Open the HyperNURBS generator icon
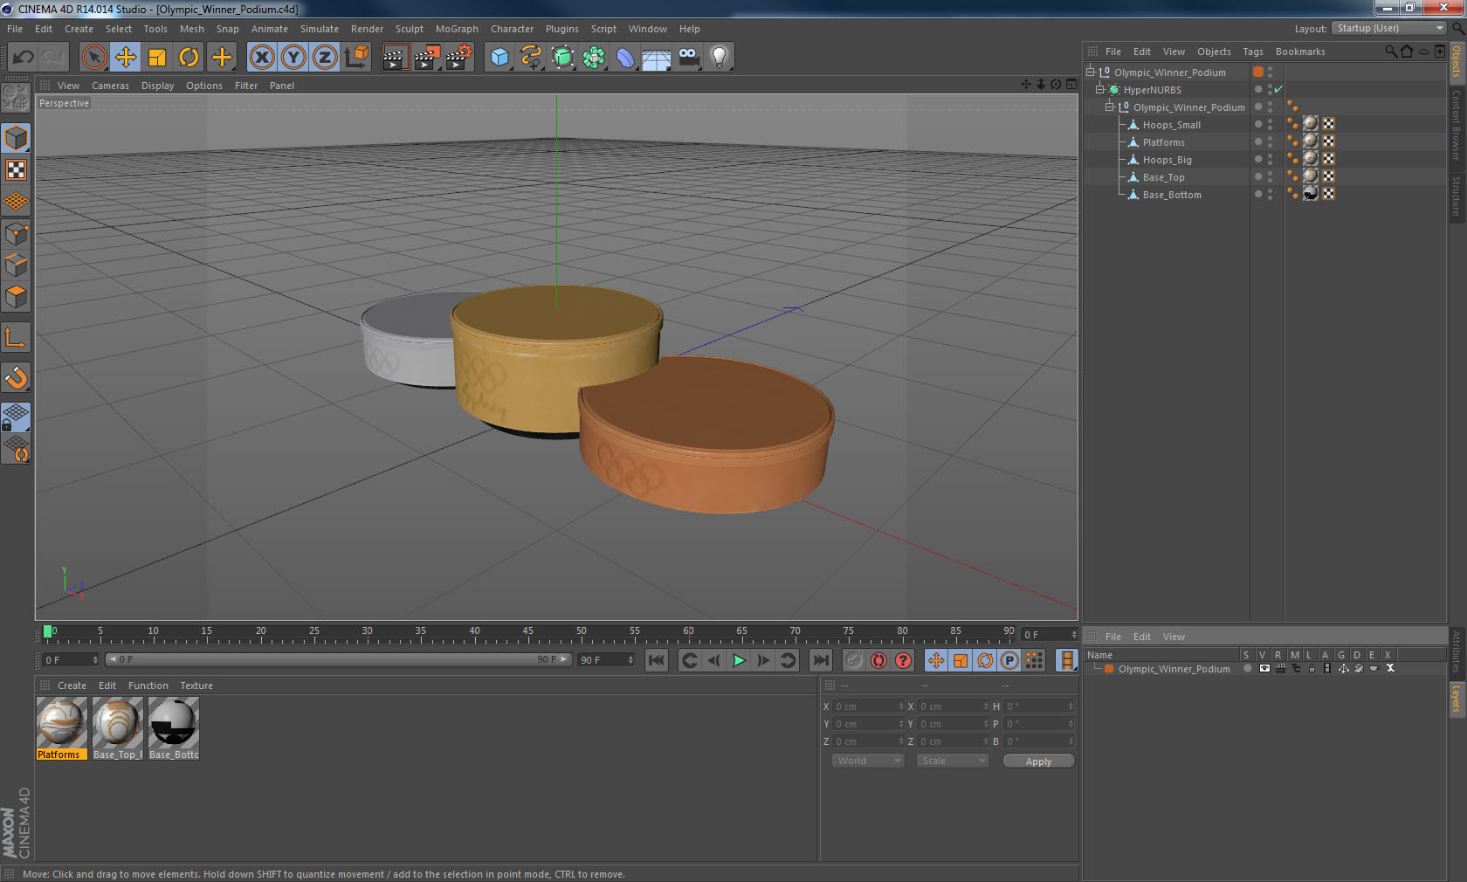The image size is (1467, 882). pyautogui.click(x=563, y=58)
